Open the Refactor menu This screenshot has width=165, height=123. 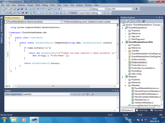click(x=21, y=5)
